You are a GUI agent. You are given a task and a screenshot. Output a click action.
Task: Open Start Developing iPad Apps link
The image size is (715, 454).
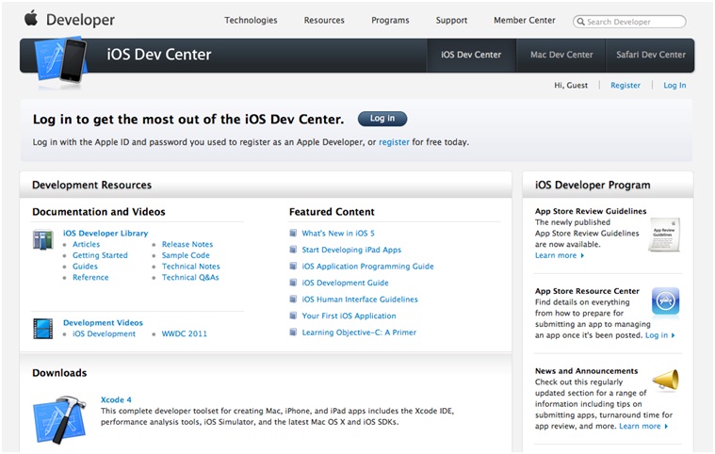(x=351, y=250)
